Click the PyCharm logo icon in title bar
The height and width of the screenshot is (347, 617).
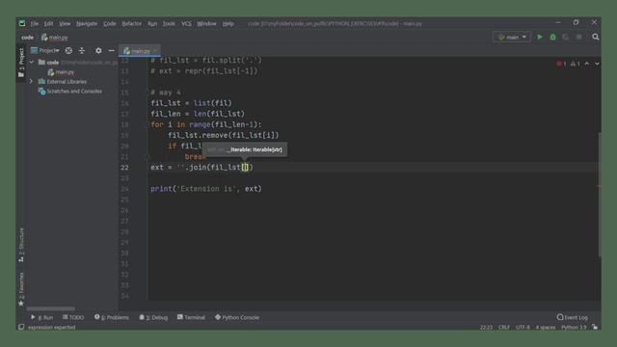click(22, 23)
